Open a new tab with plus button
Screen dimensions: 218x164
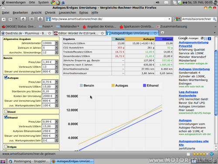(x=162, y=33)
